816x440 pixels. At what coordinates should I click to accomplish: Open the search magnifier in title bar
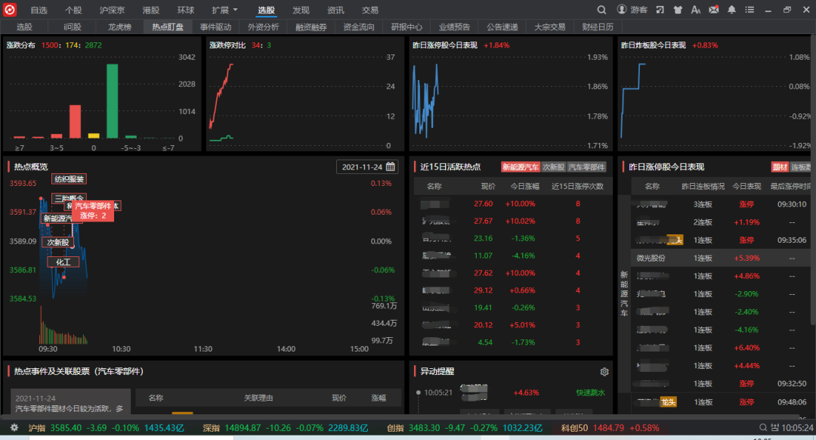coord(601,10)
